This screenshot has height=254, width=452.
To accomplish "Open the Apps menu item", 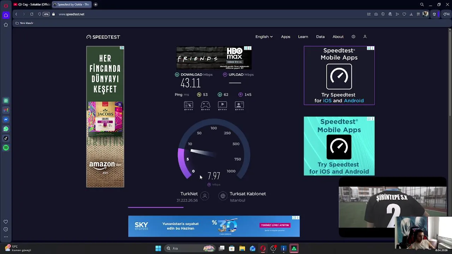I will tap(286, 37).
